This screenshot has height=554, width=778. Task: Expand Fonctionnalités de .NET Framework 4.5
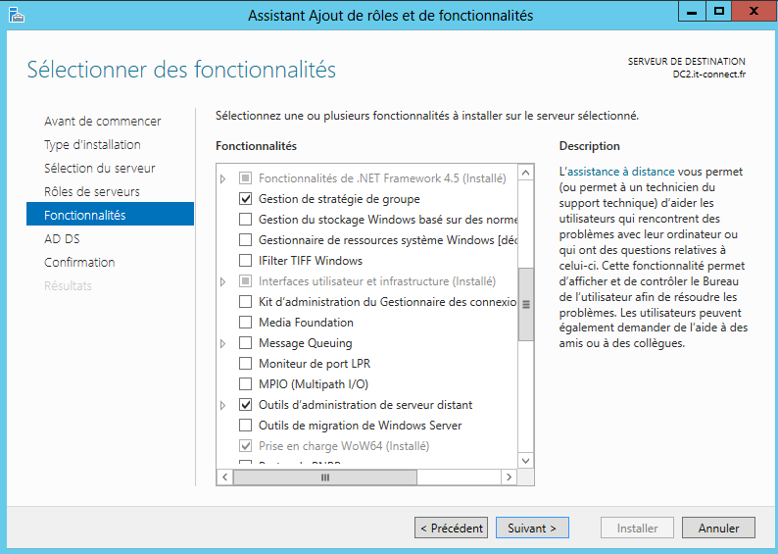[223, 178]
